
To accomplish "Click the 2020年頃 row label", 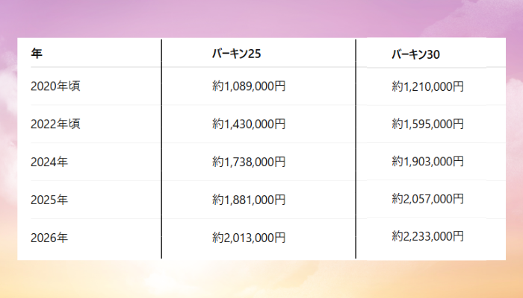I will tap(55, 86).
